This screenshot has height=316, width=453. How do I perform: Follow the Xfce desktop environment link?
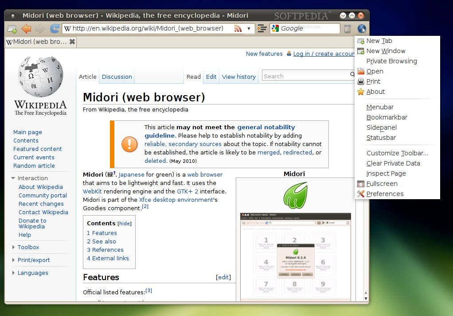176,200
